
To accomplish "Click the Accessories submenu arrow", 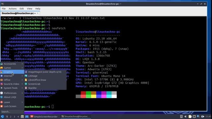I will tap(22, 64).
